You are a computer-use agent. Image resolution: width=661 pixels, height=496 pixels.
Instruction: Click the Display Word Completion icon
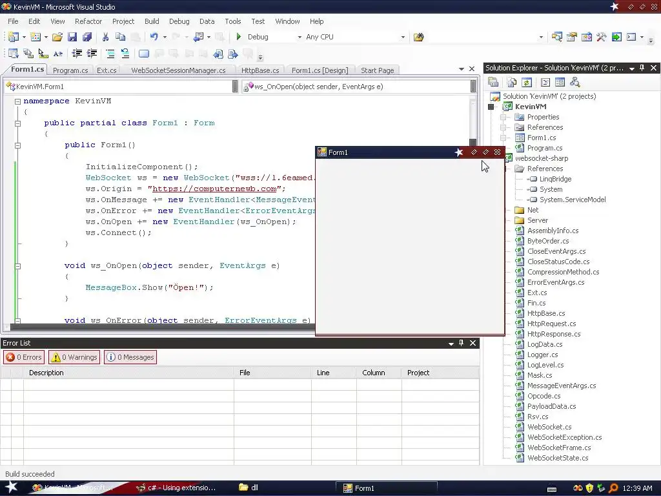click(x=58, y=54)
